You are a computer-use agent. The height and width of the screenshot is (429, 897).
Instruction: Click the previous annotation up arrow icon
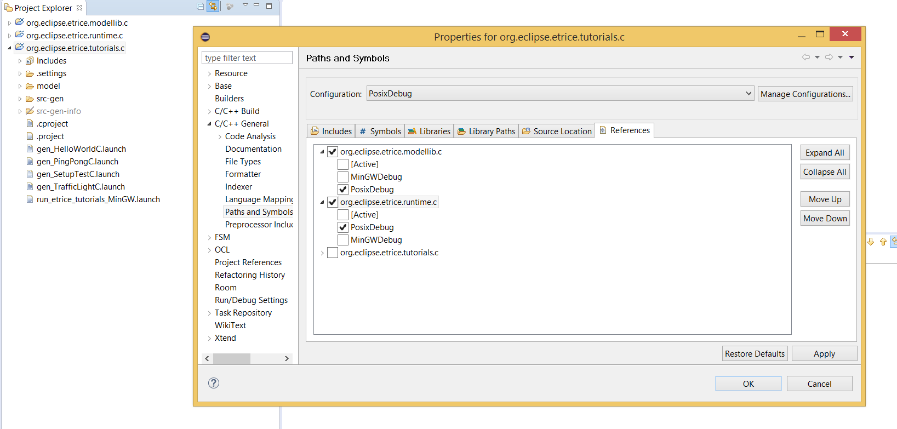[x=883, y=242]
